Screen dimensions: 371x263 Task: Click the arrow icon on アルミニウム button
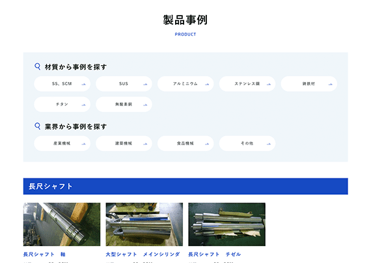click(207, 84)
